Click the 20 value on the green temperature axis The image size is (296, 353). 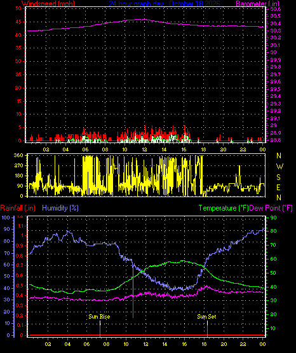coord(273,314)
